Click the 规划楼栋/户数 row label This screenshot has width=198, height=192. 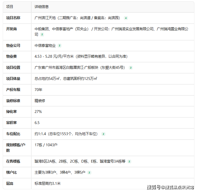pyautogui.click(x=16, y=148)
